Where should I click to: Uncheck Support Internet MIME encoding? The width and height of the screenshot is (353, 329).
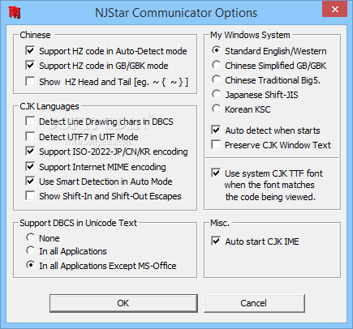click(x=30, y=167)
